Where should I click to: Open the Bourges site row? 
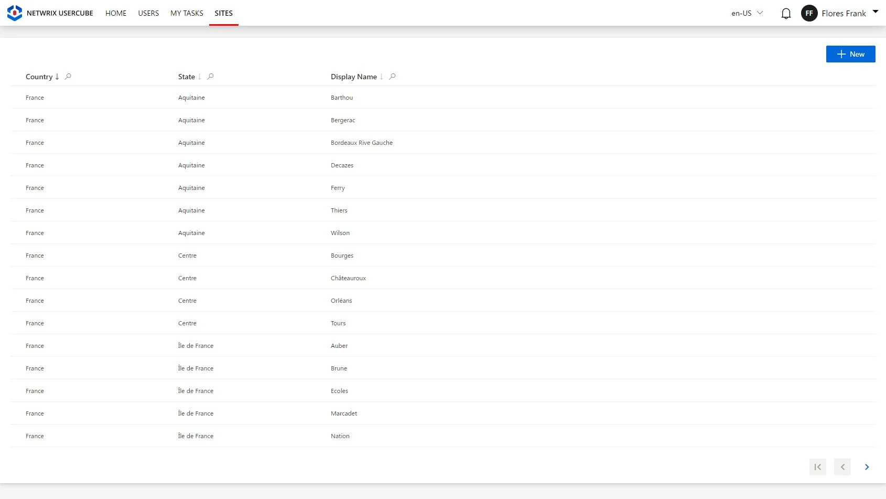click(443, 256)
